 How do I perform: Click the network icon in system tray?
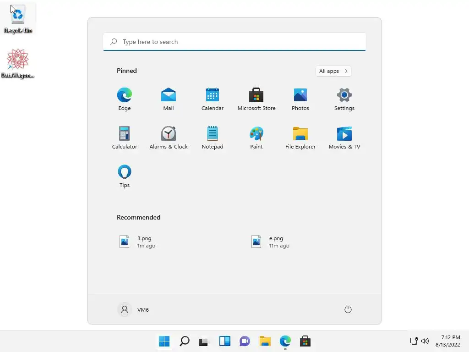point(414,341)
